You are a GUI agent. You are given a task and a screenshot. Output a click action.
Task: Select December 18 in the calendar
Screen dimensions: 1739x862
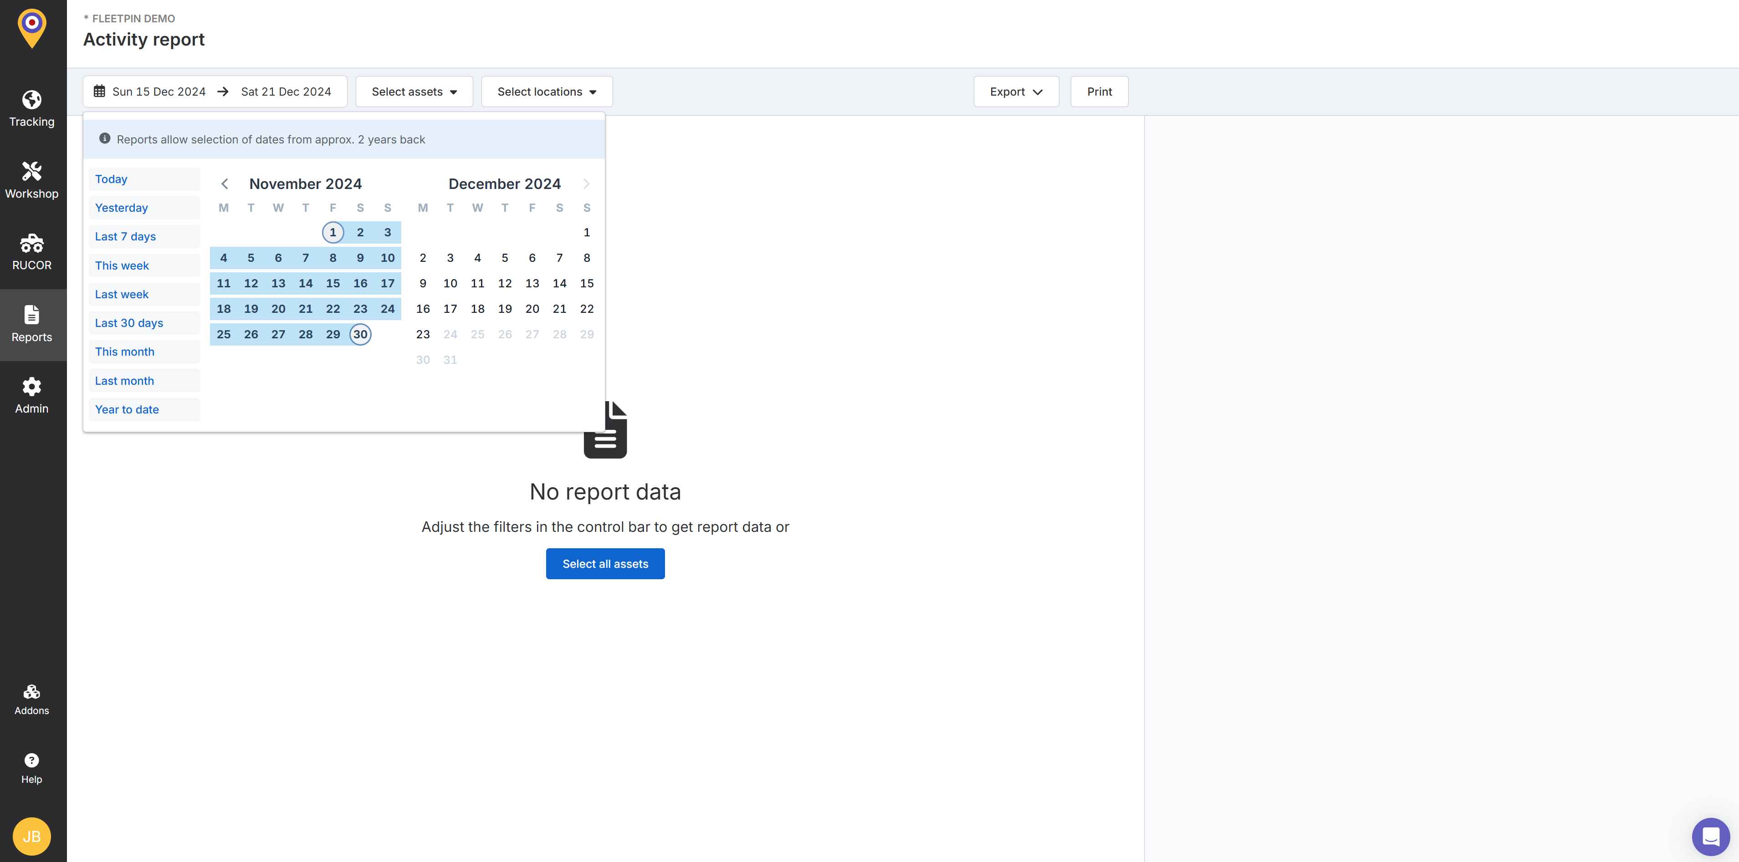(x=477, y=309)
